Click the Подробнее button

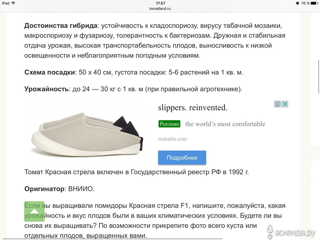point(182,158)
